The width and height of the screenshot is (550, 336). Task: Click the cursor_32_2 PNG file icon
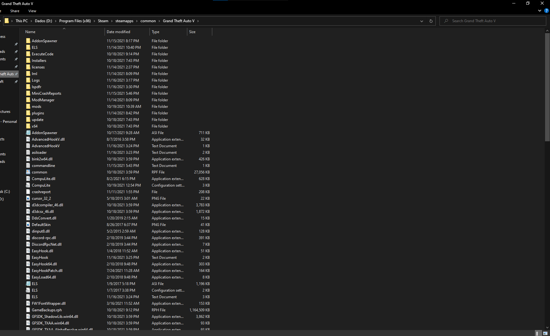click(28, 198)
